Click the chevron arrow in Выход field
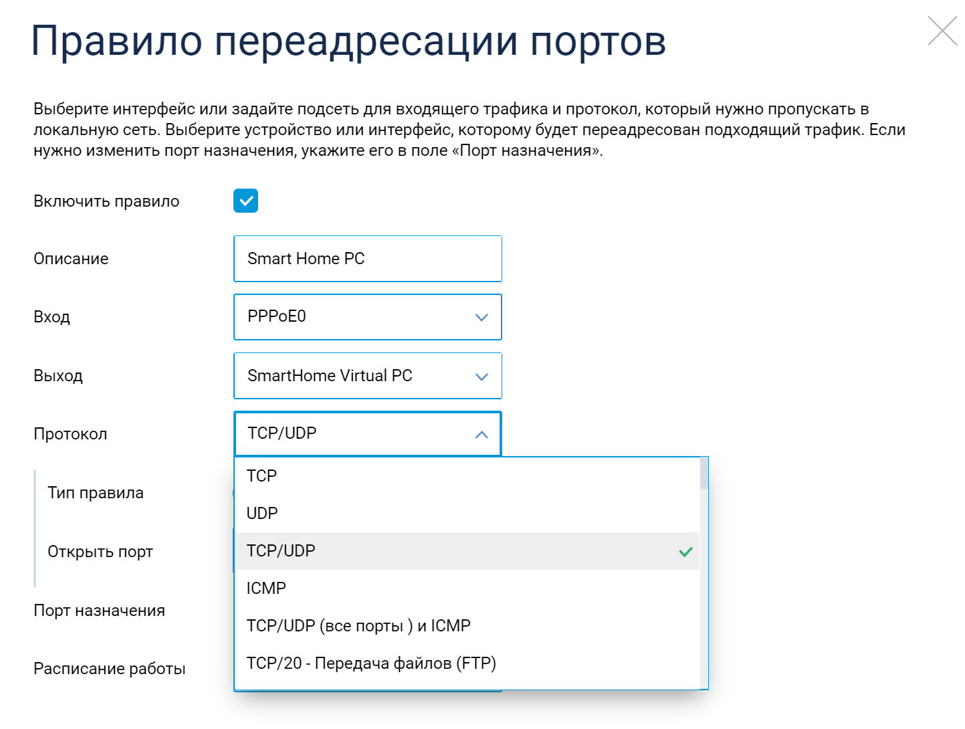 (x=481, y=377)
